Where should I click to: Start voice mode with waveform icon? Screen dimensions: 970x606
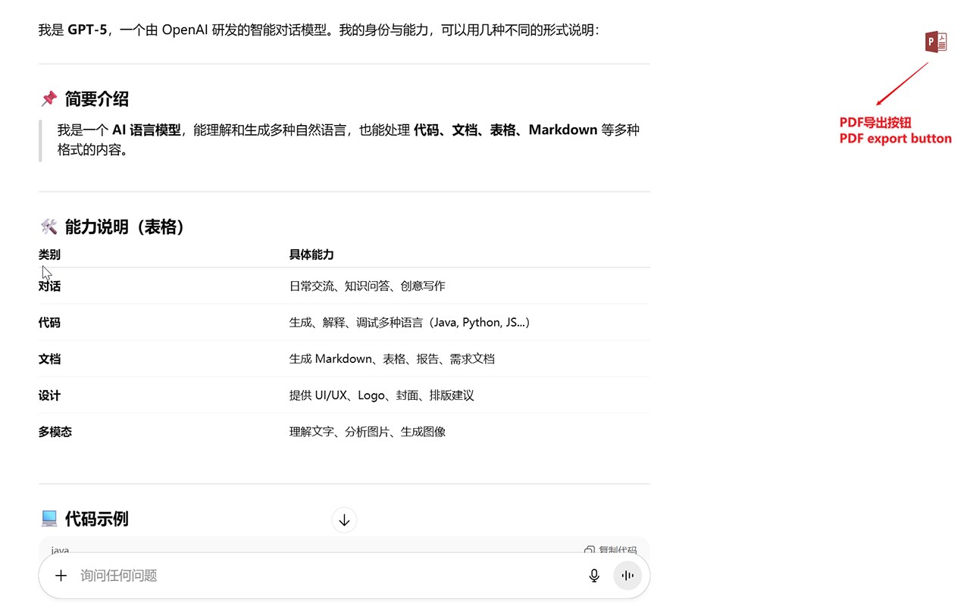pyautogui.click(x=627, y=576)
